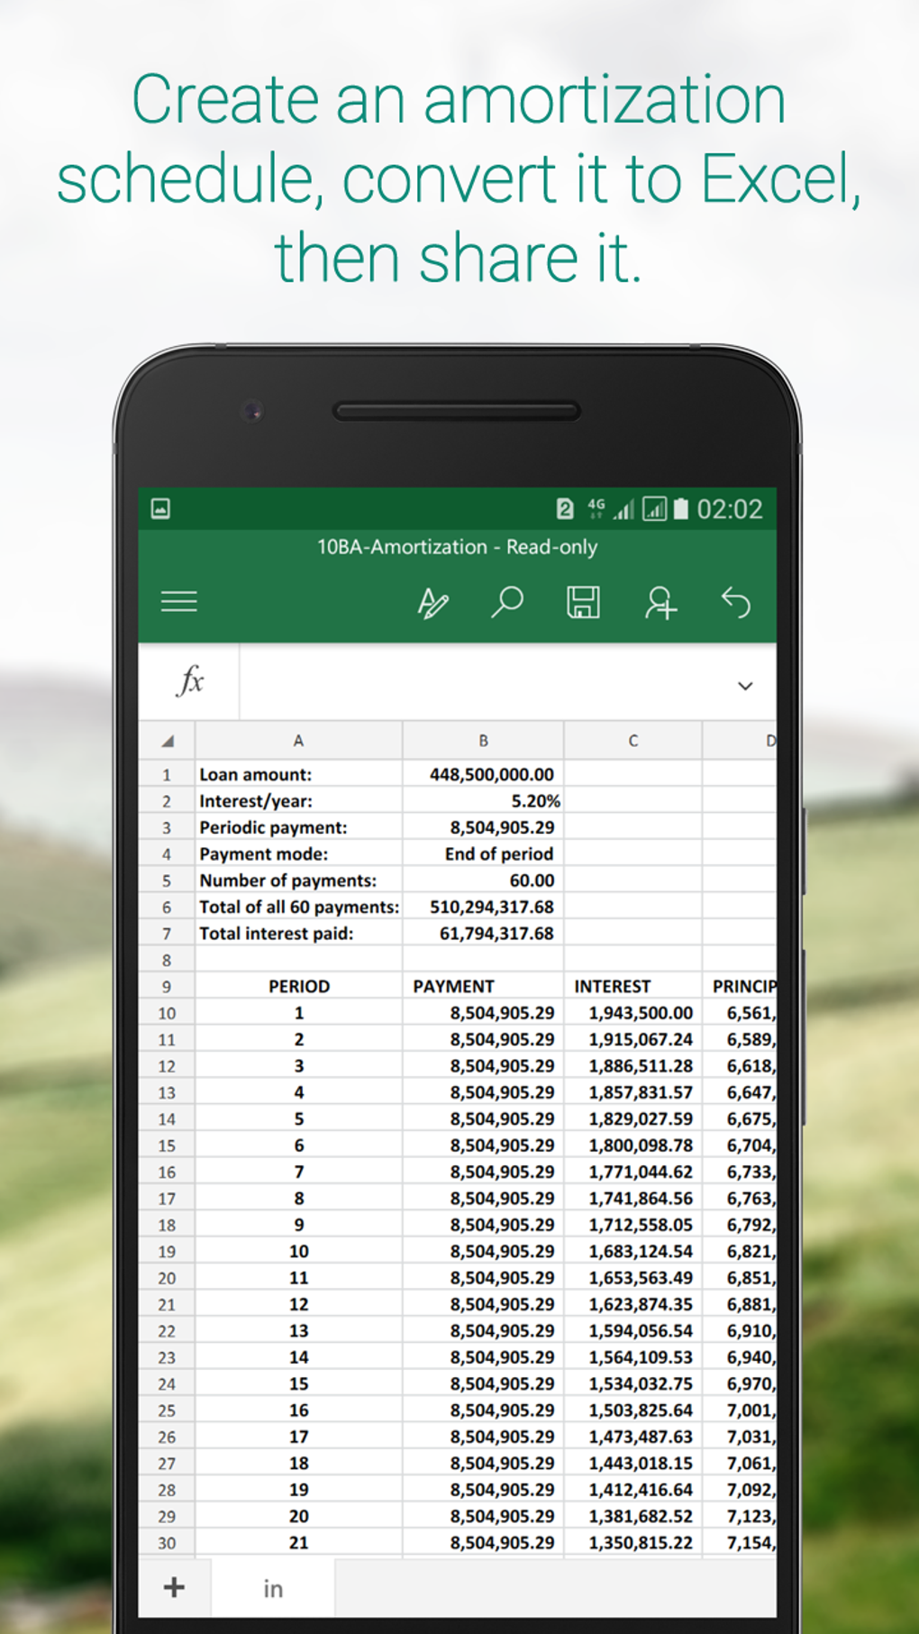Select all cells with corner triangle

[168, 741]
